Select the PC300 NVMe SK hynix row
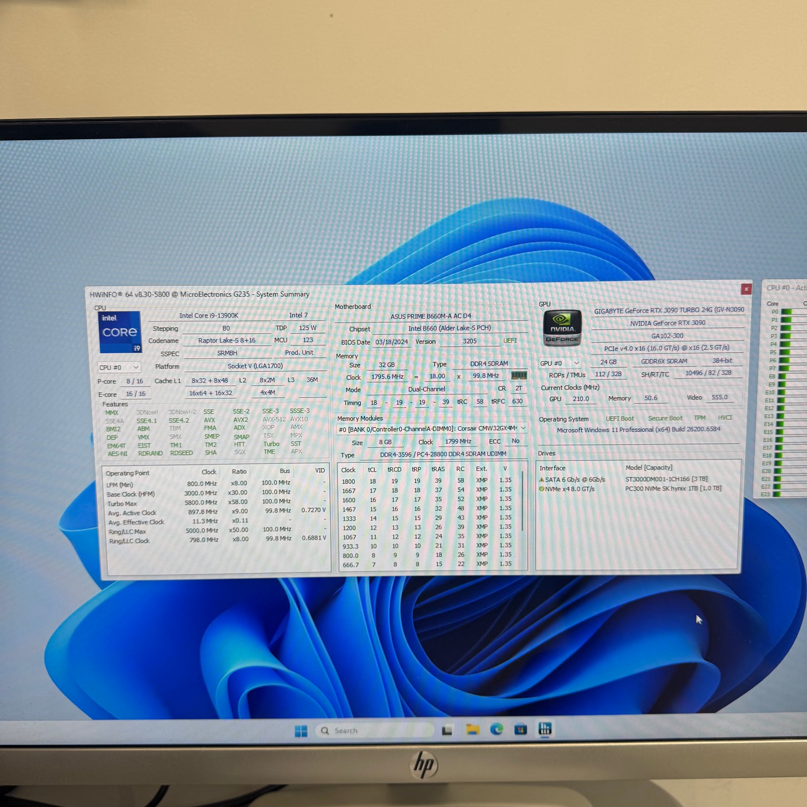 click(673, 488)
